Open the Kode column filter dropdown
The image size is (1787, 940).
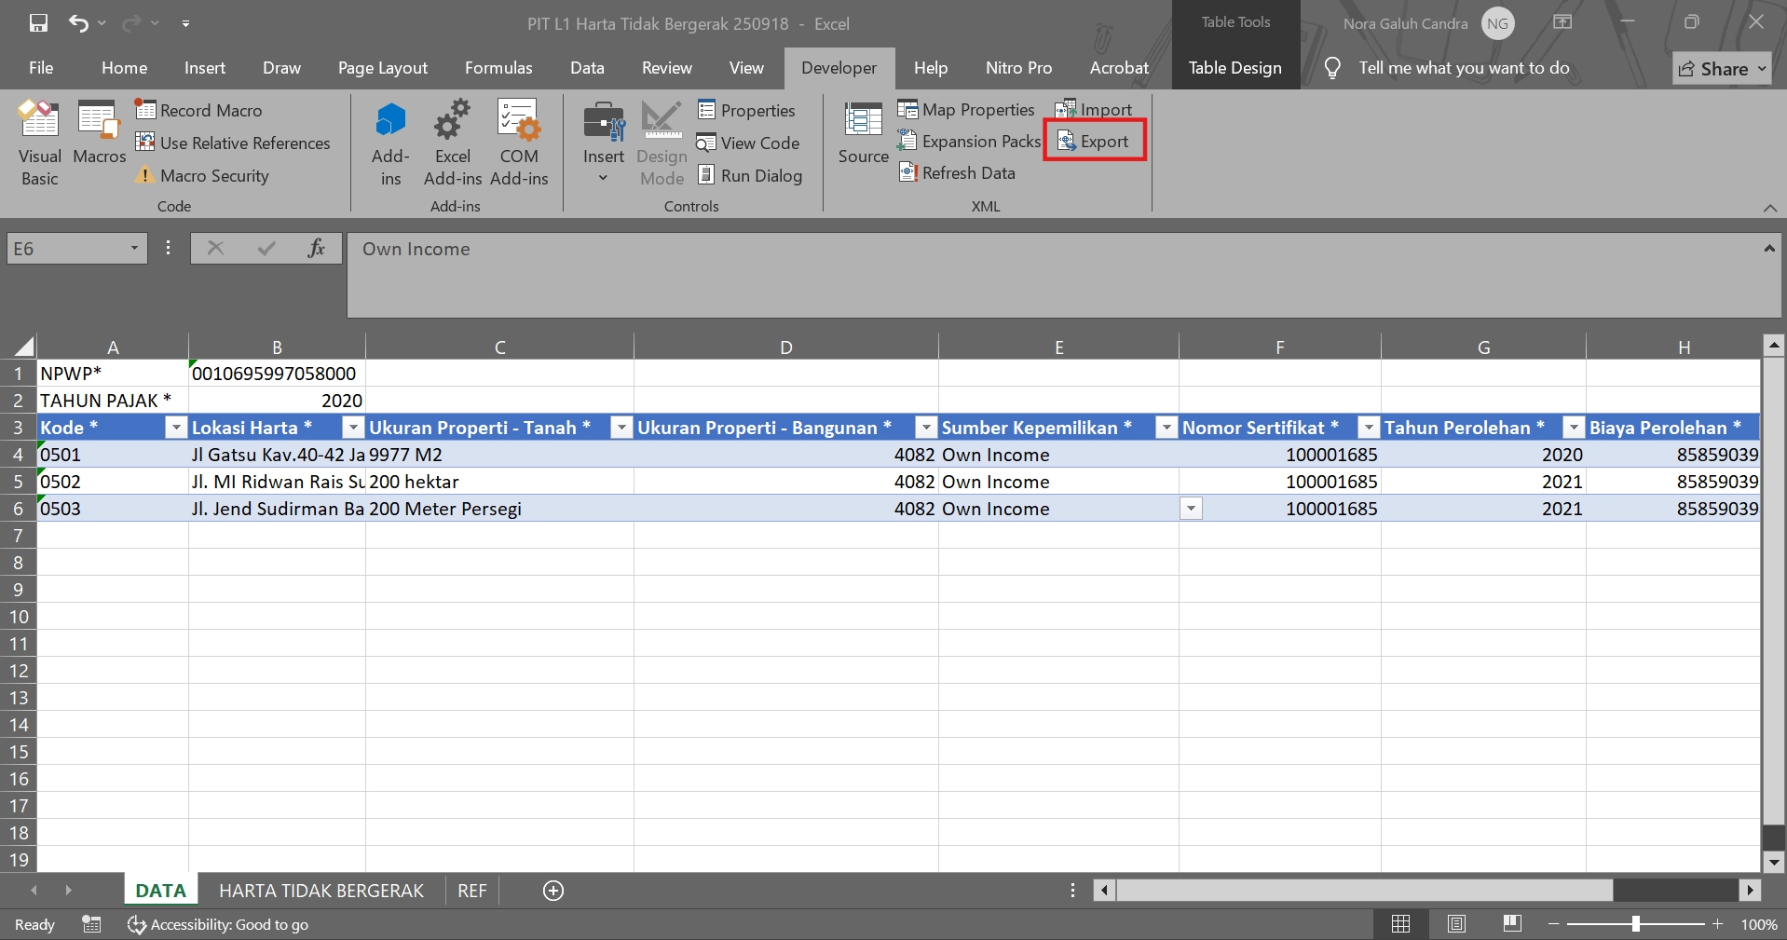coord(175,428)
